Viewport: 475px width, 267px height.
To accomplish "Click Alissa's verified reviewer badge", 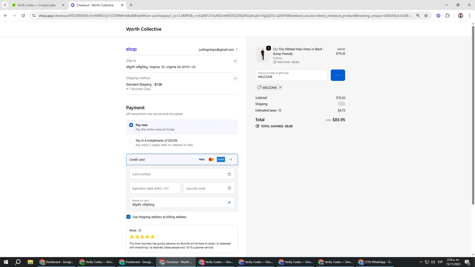I will pyautogui.click(x=140, y=231).
